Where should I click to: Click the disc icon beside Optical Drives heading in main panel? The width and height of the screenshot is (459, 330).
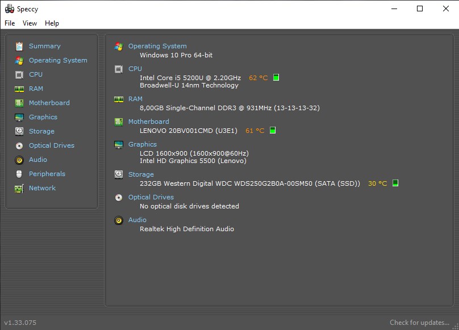119,198
